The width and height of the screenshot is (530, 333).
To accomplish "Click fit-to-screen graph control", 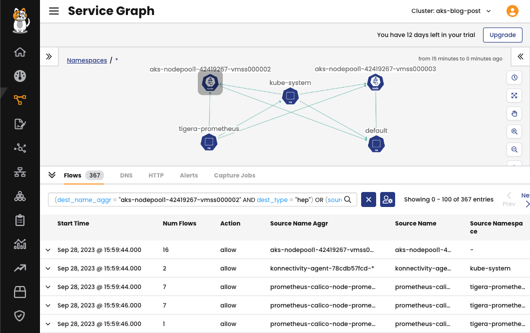I will (x=515, y=95).
